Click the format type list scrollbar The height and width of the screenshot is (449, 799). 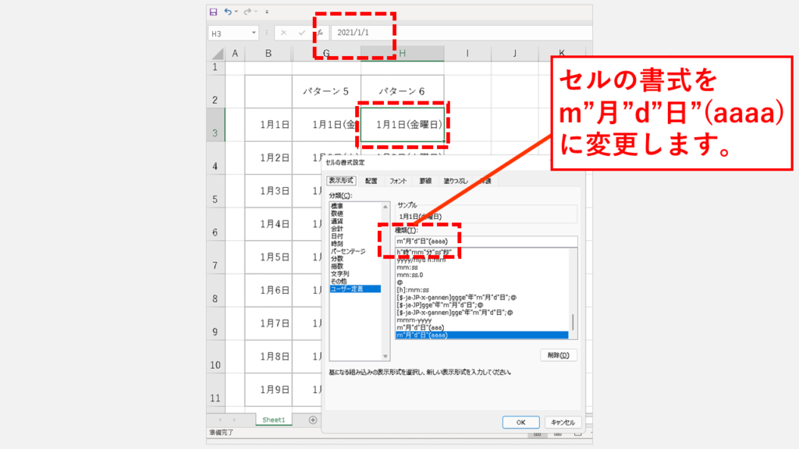[574, 321]
